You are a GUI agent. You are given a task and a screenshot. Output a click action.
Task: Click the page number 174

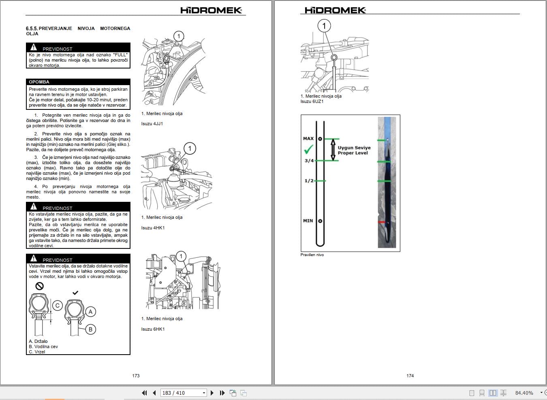coord(410,376)
